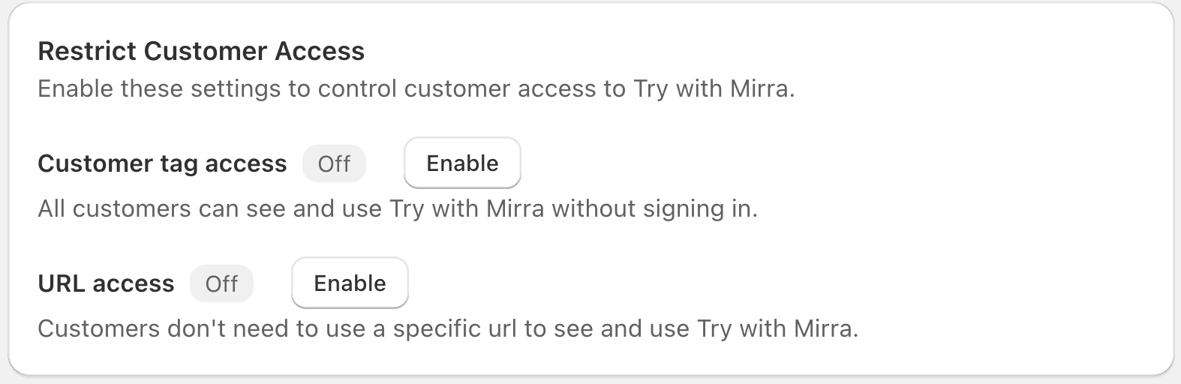Click the 'All customers can see' description

[x=398, y=208]
